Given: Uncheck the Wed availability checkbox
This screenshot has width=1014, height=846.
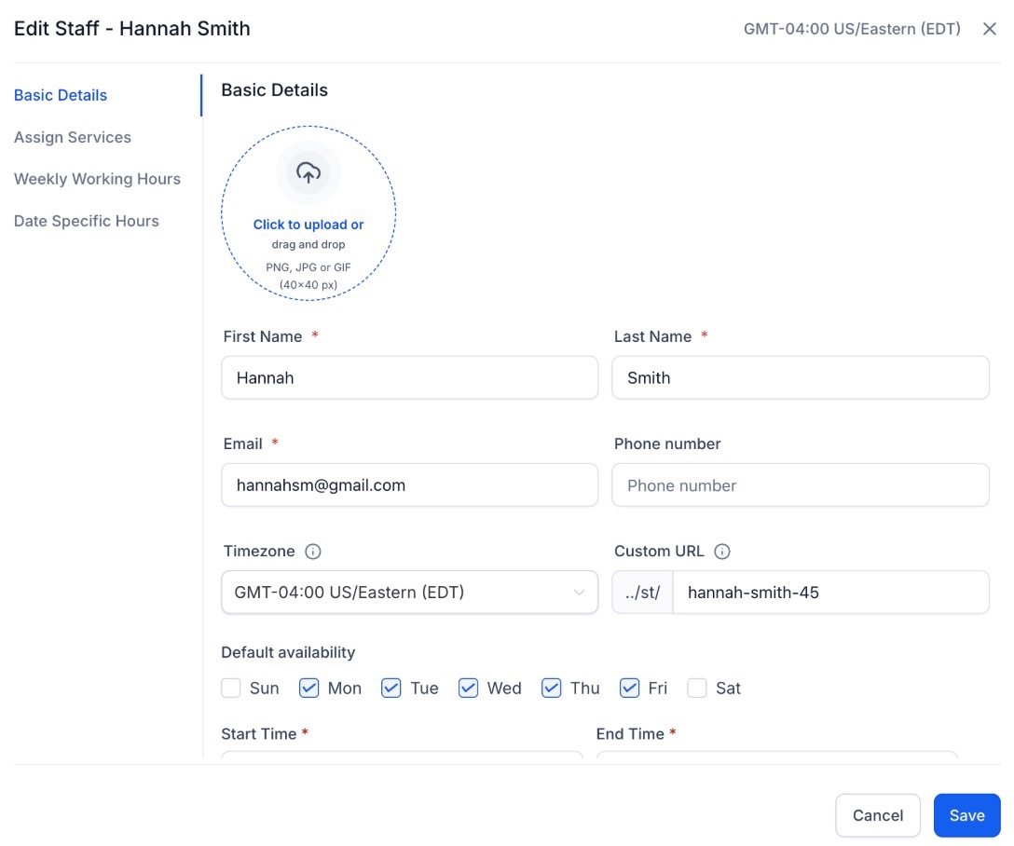Looking at the screenshot, I should (x=469, y=689).
